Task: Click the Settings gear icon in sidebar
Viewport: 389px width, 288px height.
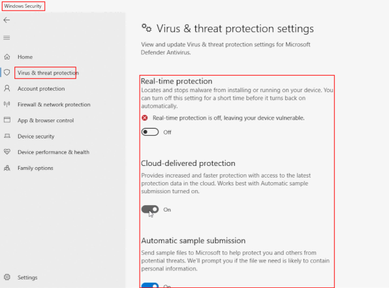Action: pyautogui.click(x=7, y=277)
